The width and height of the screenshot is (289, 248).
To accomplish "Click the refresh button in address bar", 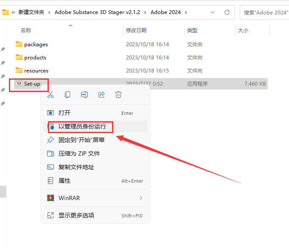I will [x=227, y=12].
